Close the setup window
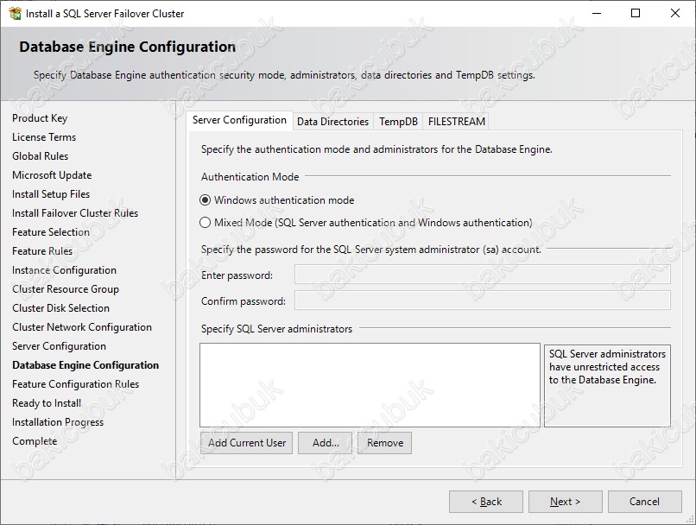This screenshot has height=525, width=696. tap(675, 13)
